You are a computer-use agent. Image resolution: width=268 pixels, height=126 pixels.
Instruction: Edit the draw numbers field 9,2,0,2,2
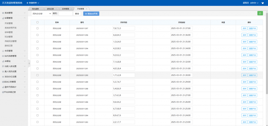pyautogui.click(x=124, y=55)
